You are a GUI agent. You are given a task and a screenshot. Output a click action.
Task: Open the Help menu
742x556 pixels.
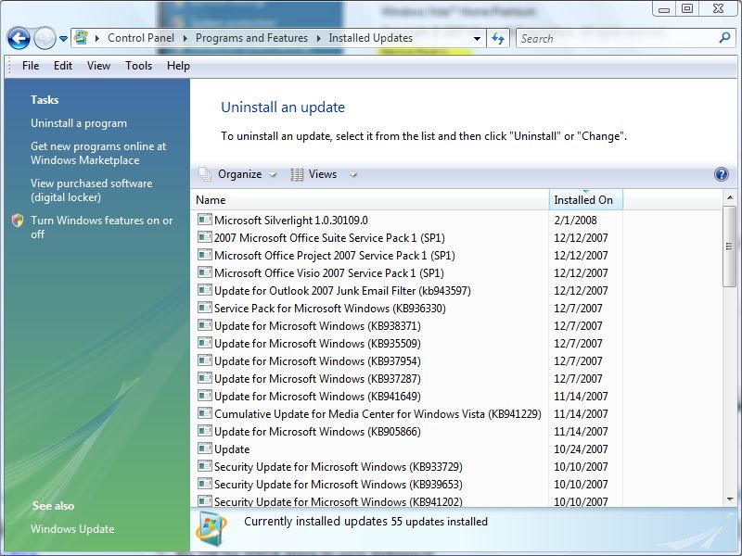tap(178, 66)
